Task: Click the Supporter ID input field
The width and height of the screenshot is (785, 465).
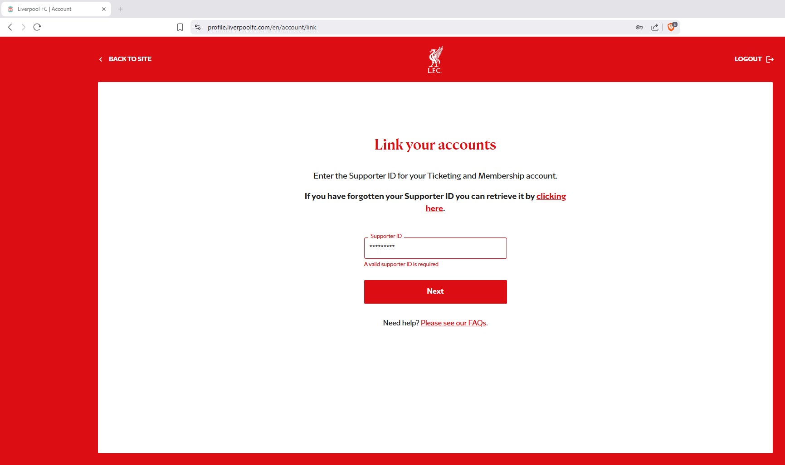Action: [435, 248]
